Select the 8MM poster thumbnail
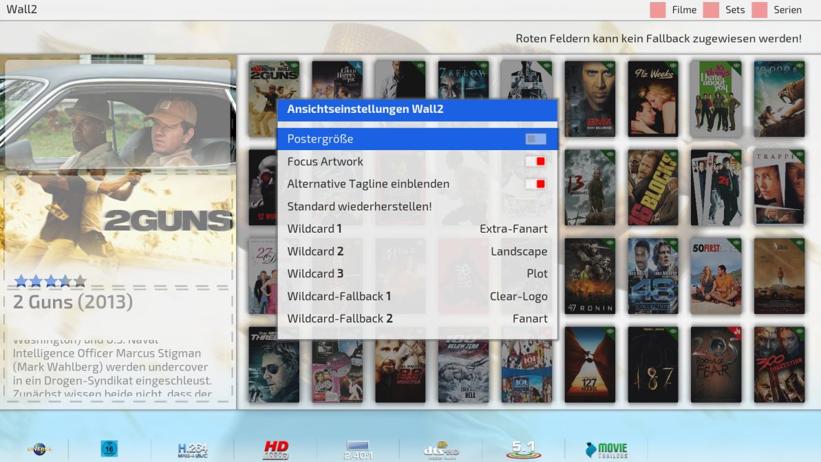This screenshot has width=821, height=462. (x=590, y=99)
